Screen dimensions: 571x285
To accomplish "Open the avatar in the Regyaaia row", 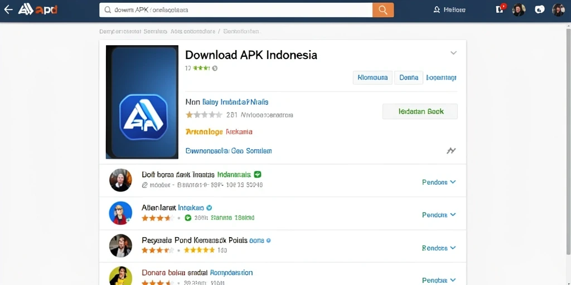I will pos(120,245).
